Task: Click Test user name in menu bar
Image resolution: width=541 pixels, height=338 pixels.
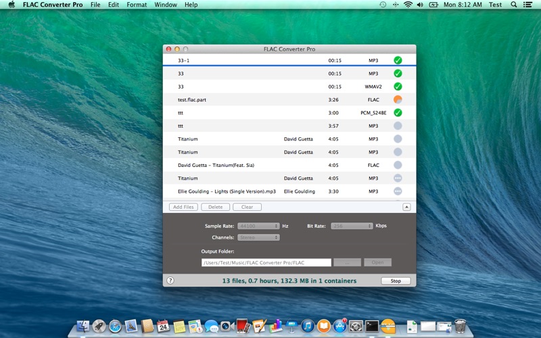Action: tap(495, 5)
